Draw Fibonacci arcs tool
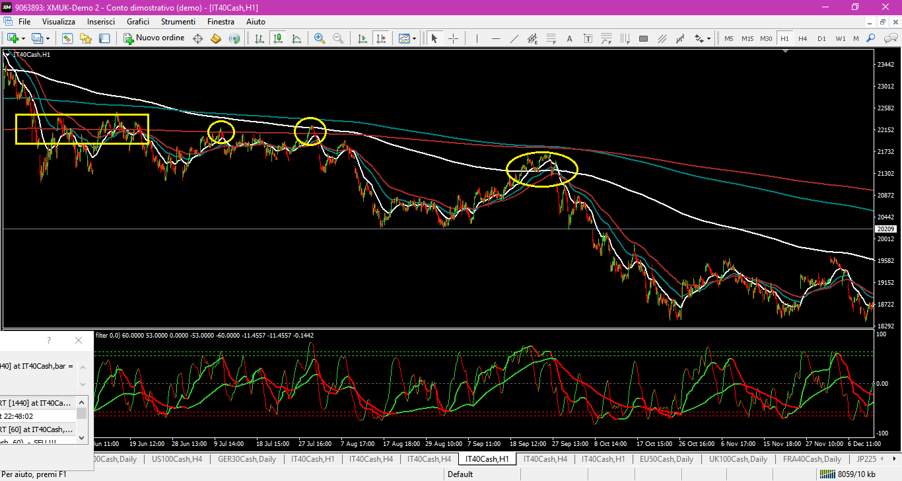Image resolution: width=902 pixels, height=481 pixels. pos(606,38)
